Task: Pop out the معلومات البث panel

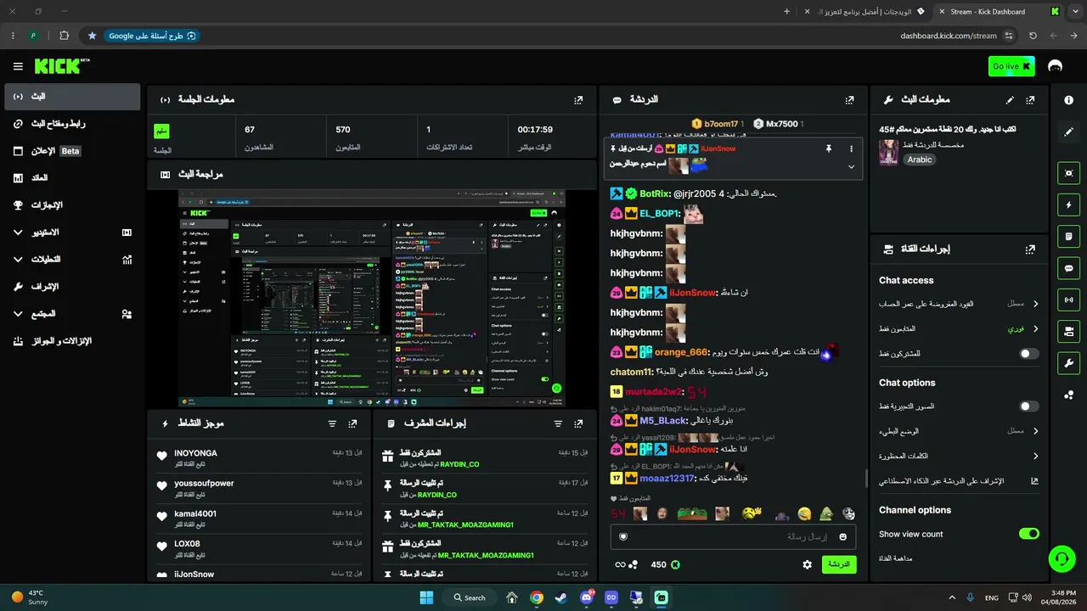Action: click(1030, 99)
